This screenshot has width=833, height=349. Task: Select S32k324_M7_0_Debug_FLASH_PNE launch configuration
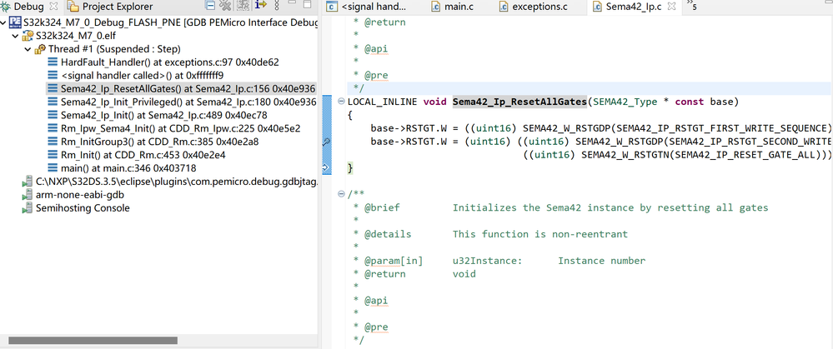(171, 22)
